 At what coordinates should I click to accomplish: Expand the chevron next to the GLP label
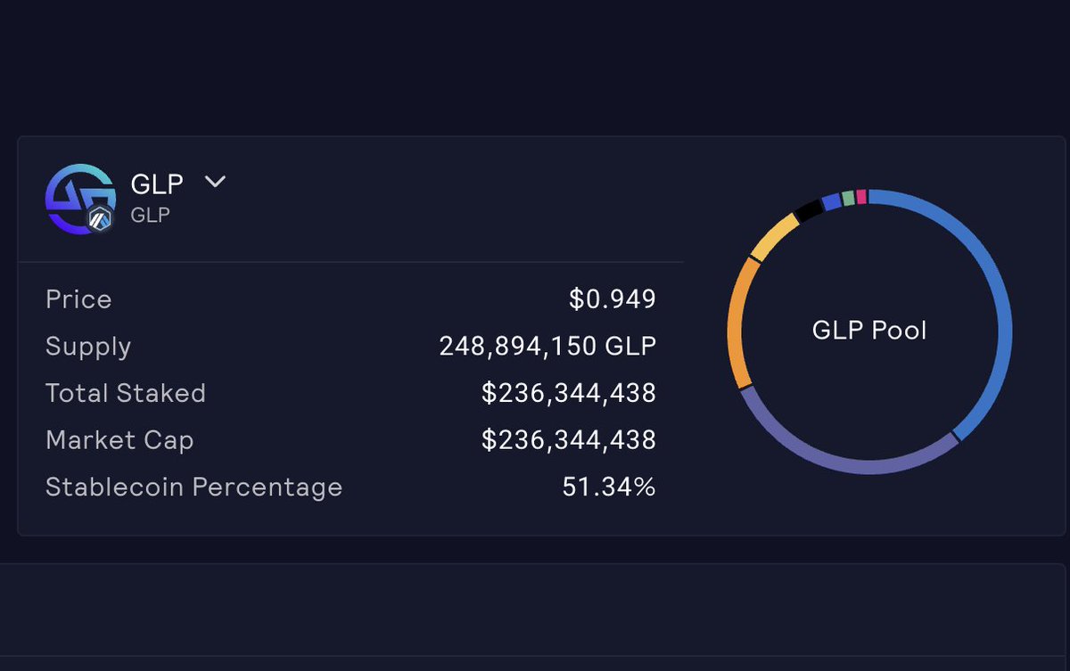point(214,182)
